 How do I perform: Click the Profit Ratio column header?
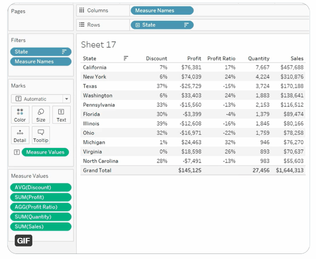coord(221,59)
